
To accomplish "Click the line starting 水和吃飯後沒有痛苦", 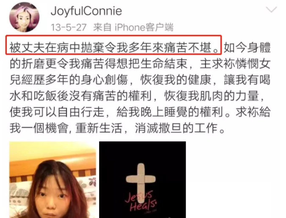I will point(137,96).
